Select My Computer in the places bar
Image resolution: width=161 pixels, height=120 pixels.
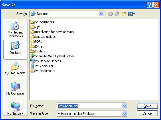[15, 88]
